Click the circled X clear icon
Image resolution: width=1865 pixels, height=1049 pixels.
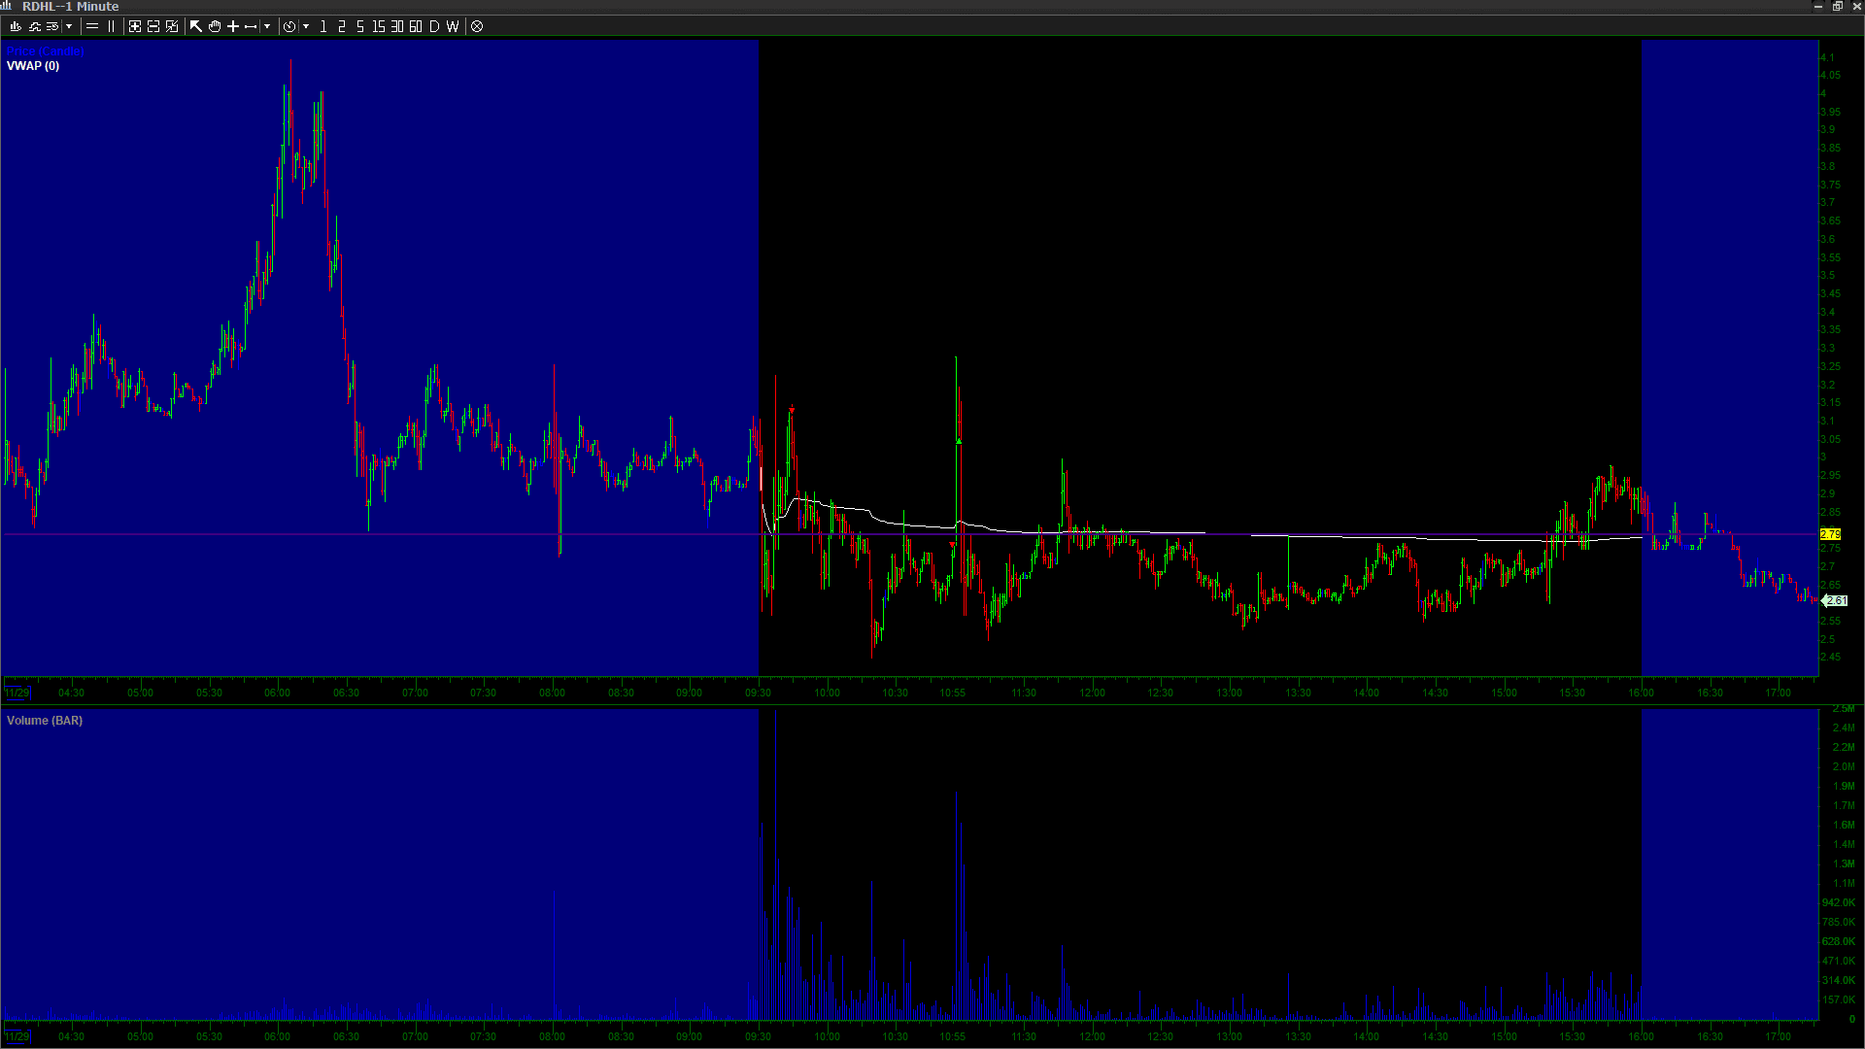click(x=477, y=26)
